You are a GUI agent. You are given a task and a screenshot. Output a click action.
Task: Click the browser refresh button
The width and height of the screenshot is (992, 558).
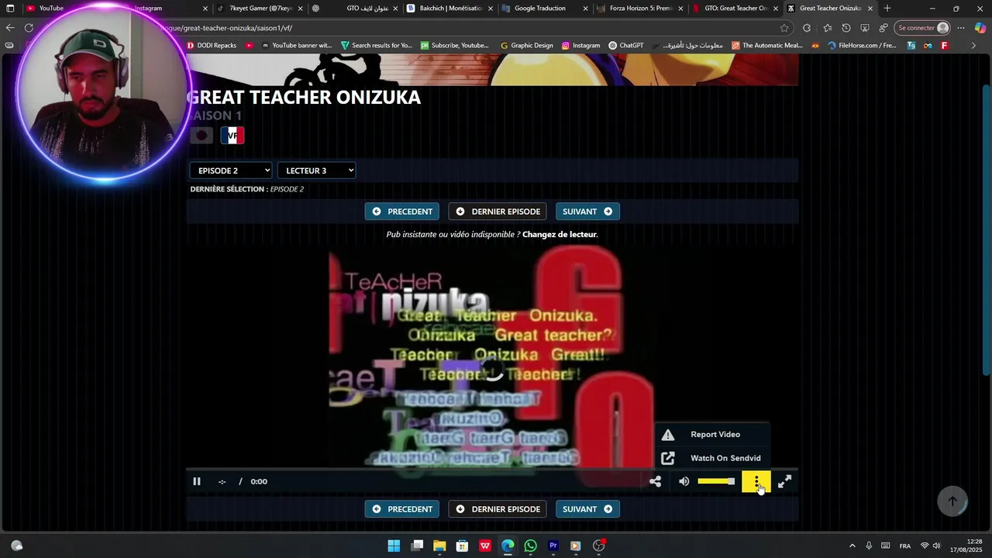[x=29, y=28]
